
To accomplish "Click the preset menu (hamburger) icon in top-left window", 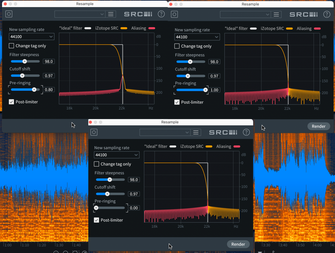I will [x=111, y=14].
